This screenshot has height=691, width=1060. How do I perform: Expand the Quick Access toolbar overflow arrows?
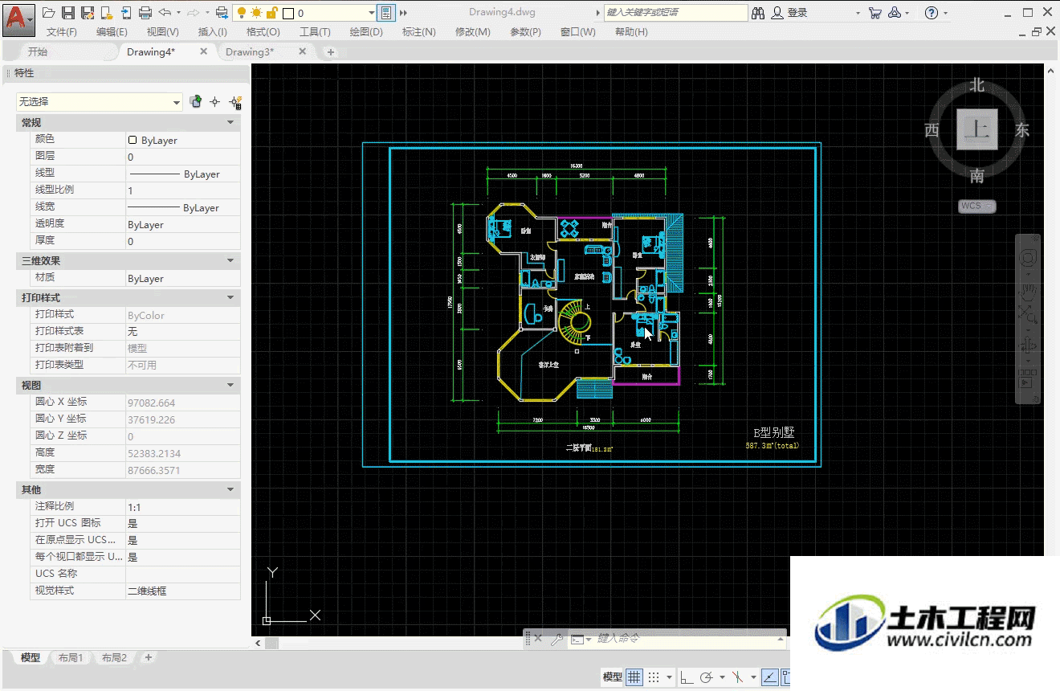pos(403,13)
